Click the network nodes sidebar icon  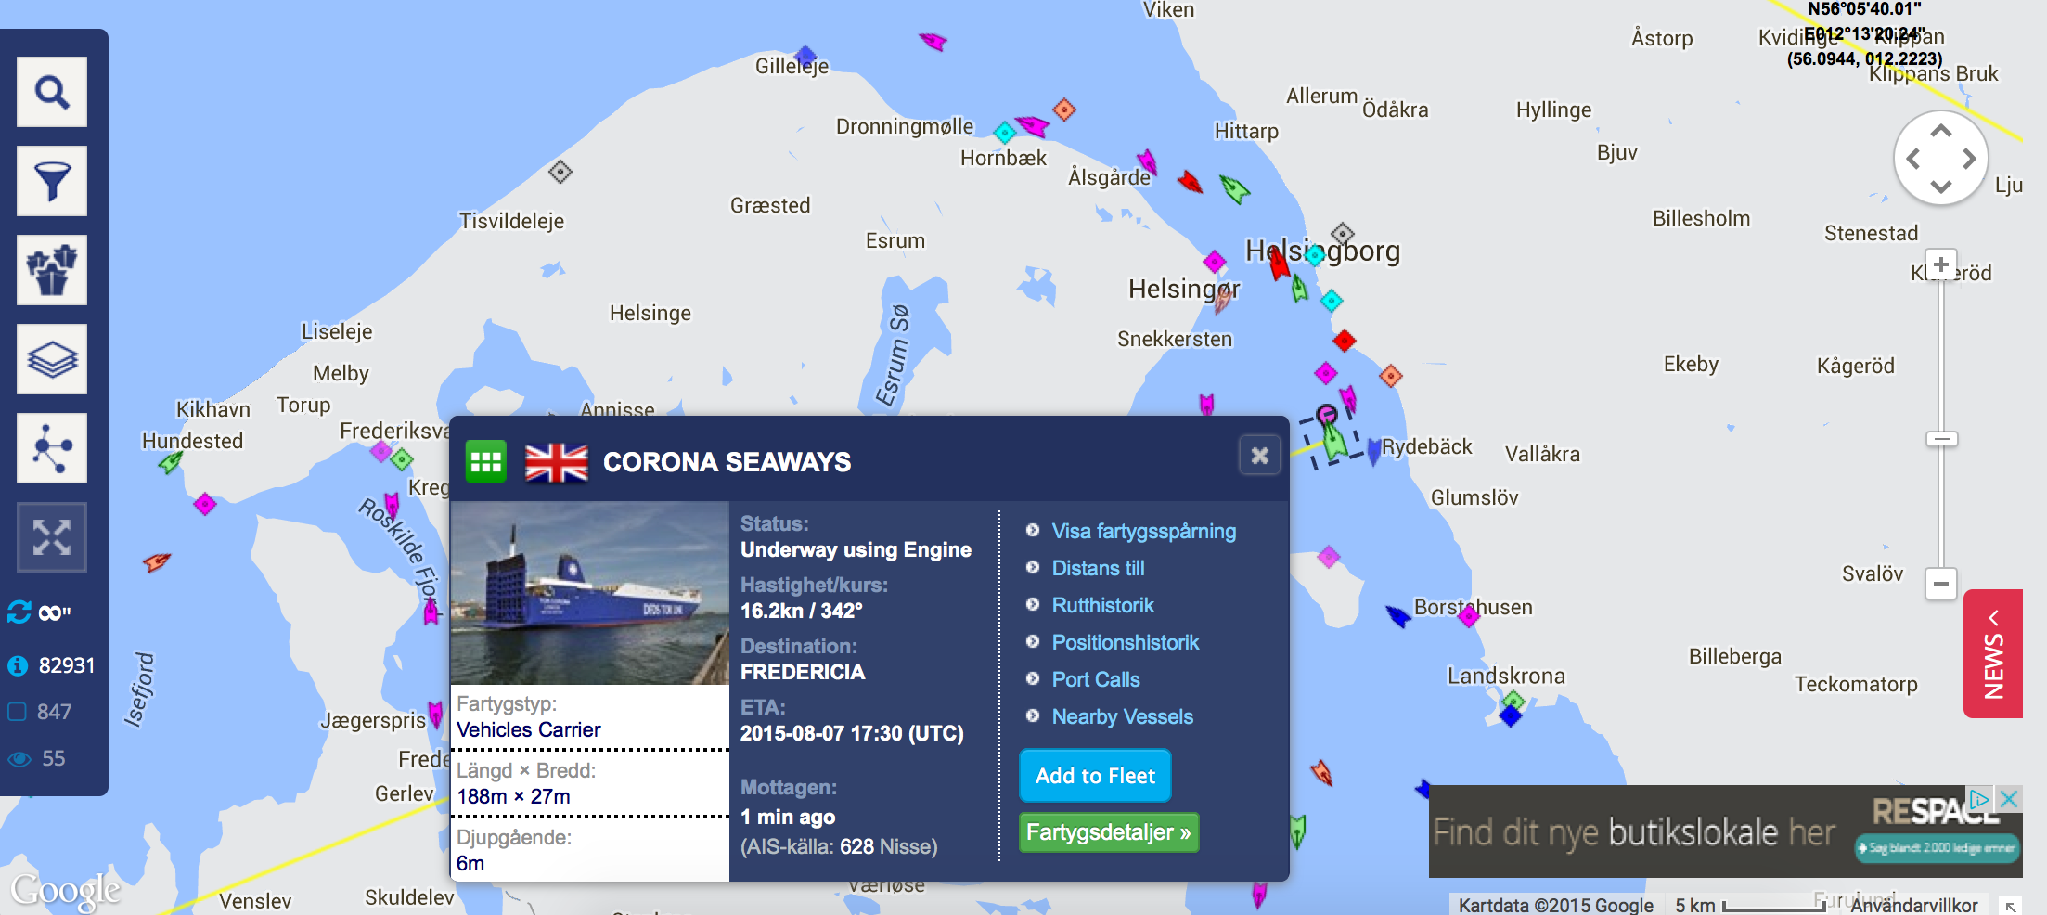tap(52, 448)
